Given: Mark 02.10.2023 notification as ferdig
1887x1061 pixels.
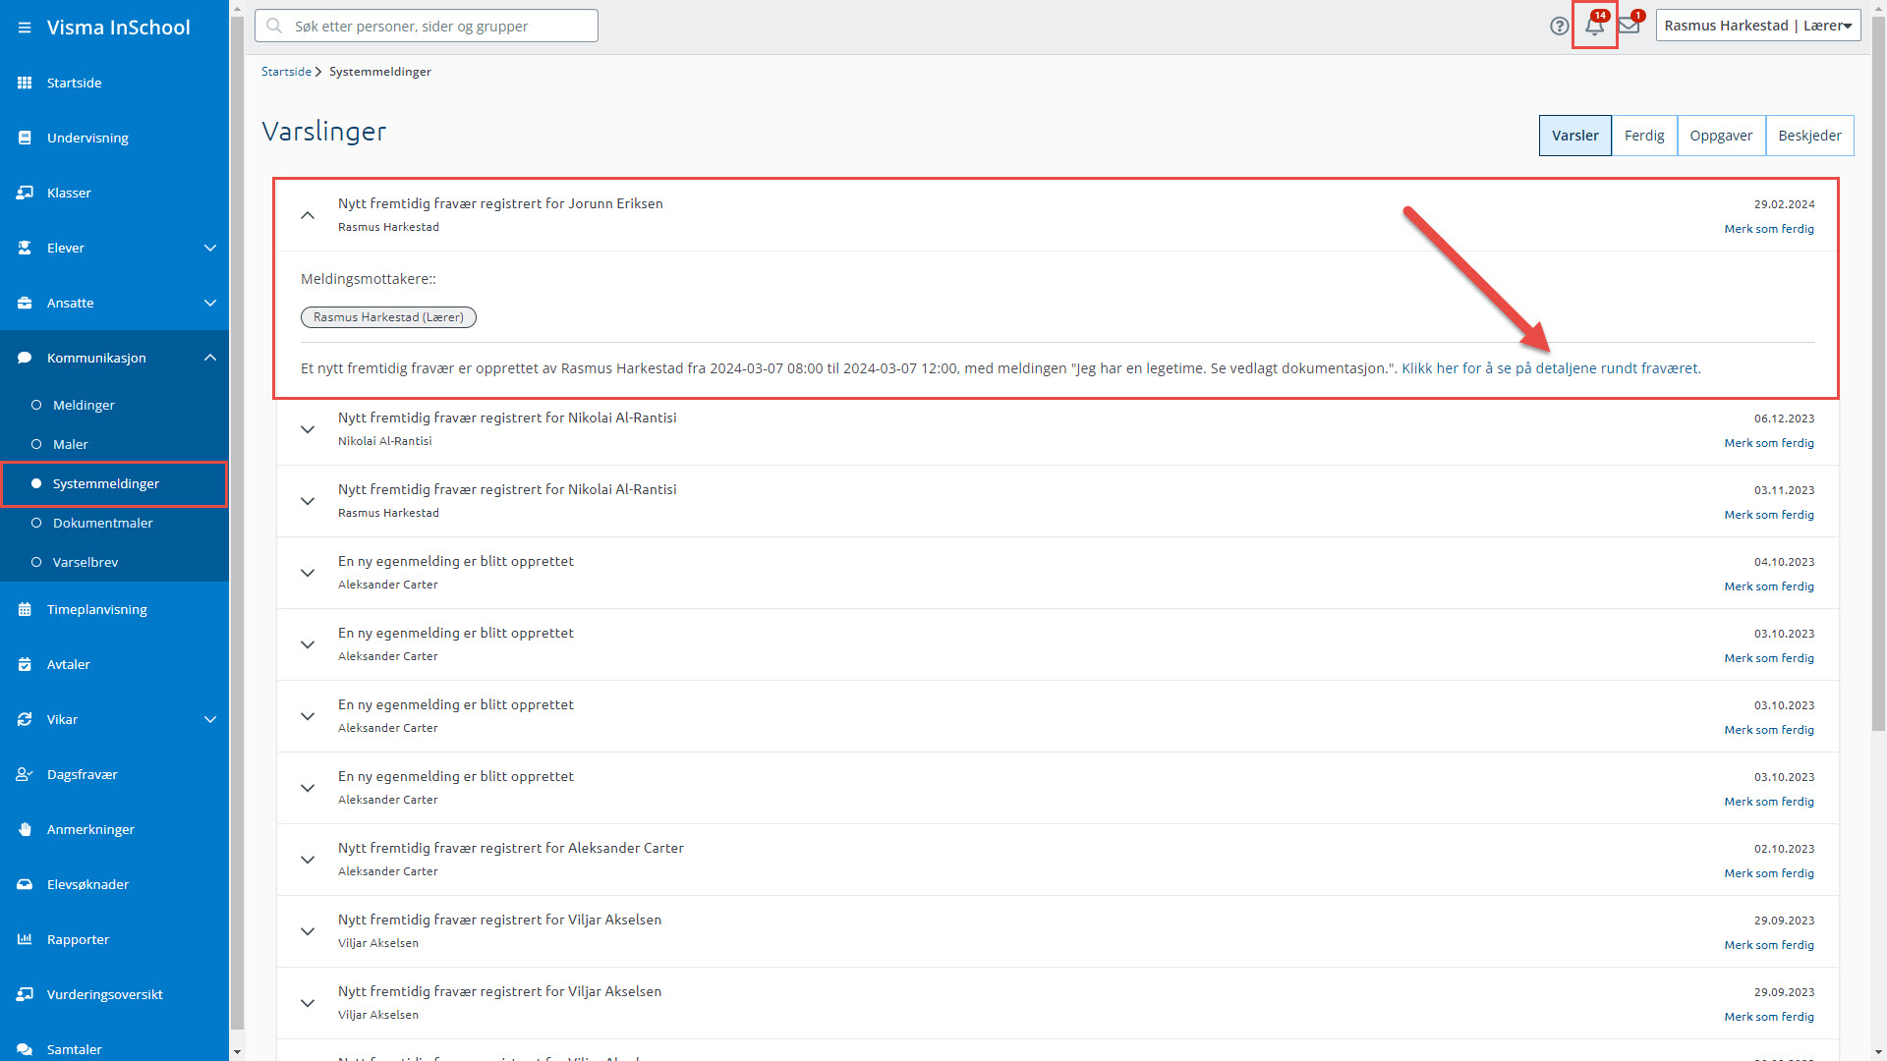Looking at the screenshot, I should click(1769, 873).
